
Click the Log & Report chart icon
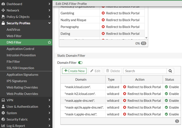[3, 126]
